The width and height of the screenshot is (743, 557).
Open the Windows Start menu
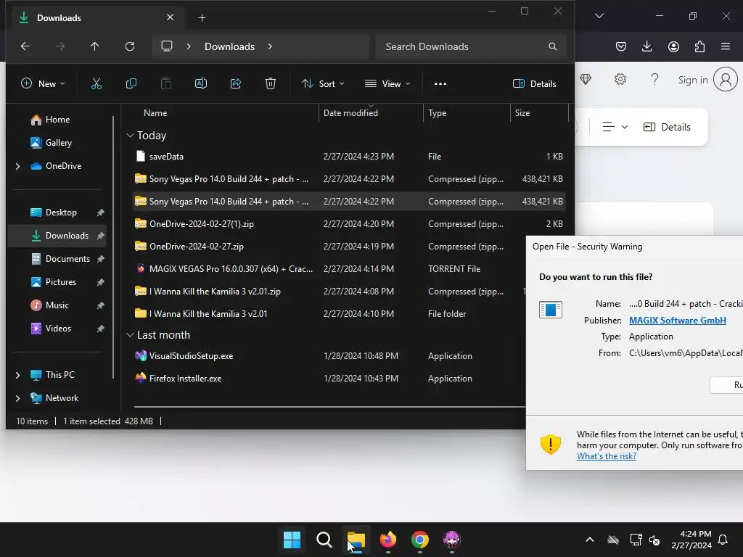(292, 540)
